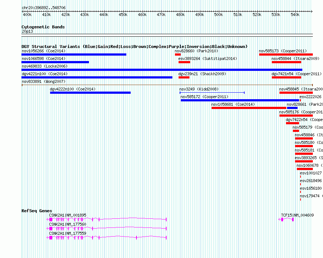
Task: Click the nsv458845 variant label
Action: pyautogui.click(x=301, y=89)
